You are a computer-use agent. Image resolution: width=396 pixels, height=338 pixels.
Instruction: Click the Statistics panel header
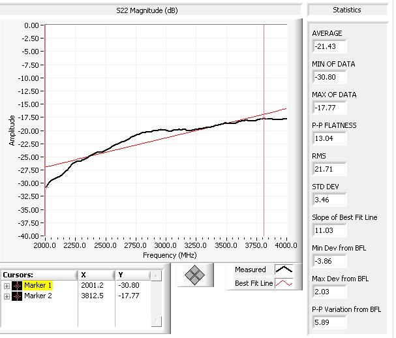click(347, 10)
